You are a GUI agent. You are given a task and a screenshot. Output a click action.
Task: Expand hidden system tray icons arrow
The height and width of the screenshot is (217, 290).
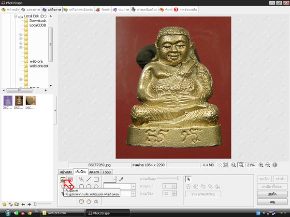(264, 213)
